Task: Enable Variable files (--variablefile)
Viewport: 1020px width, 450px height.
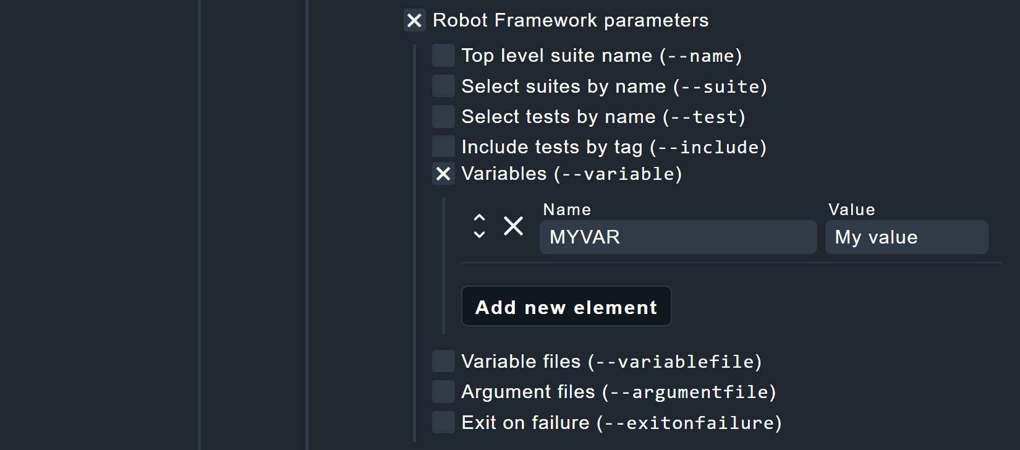Action: tap(443, 361)
